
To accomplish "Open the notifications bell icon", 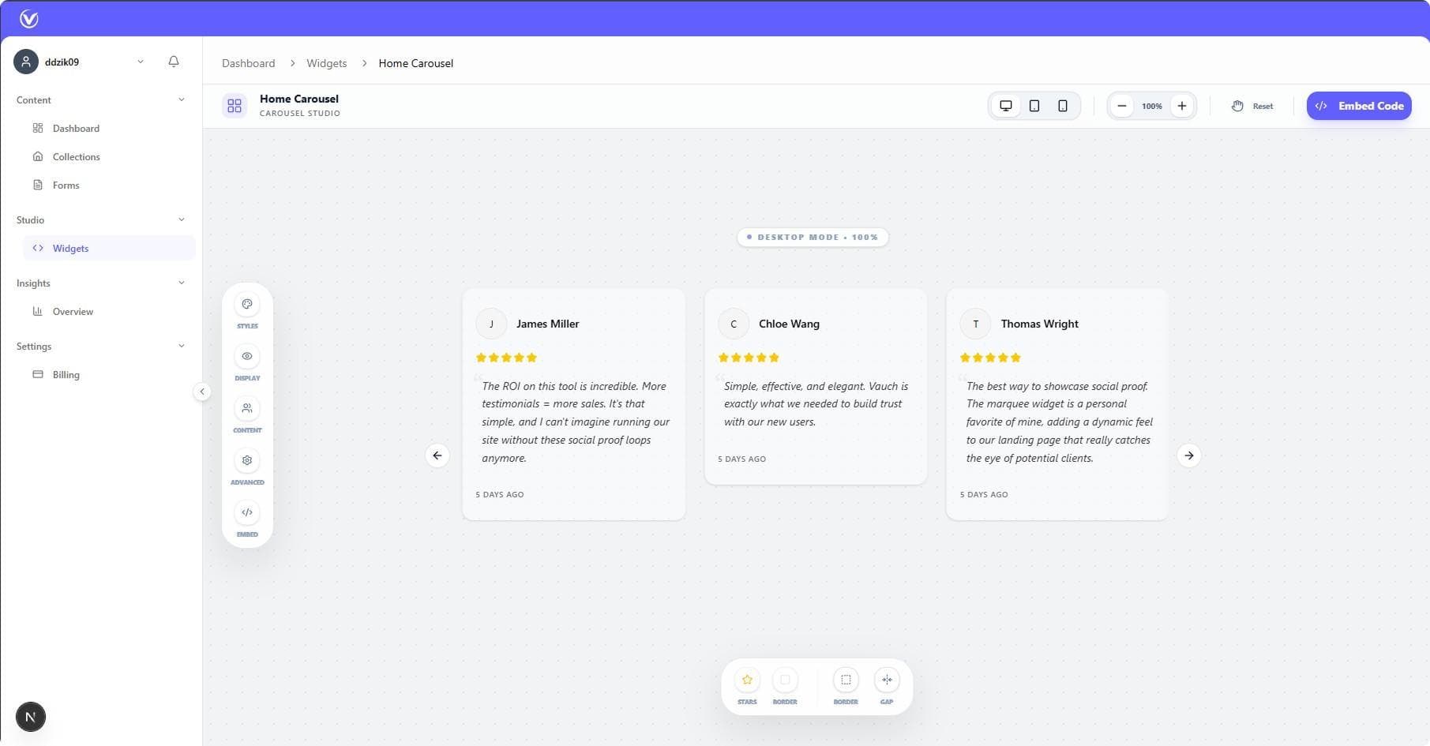I will [x=174, y=61].
